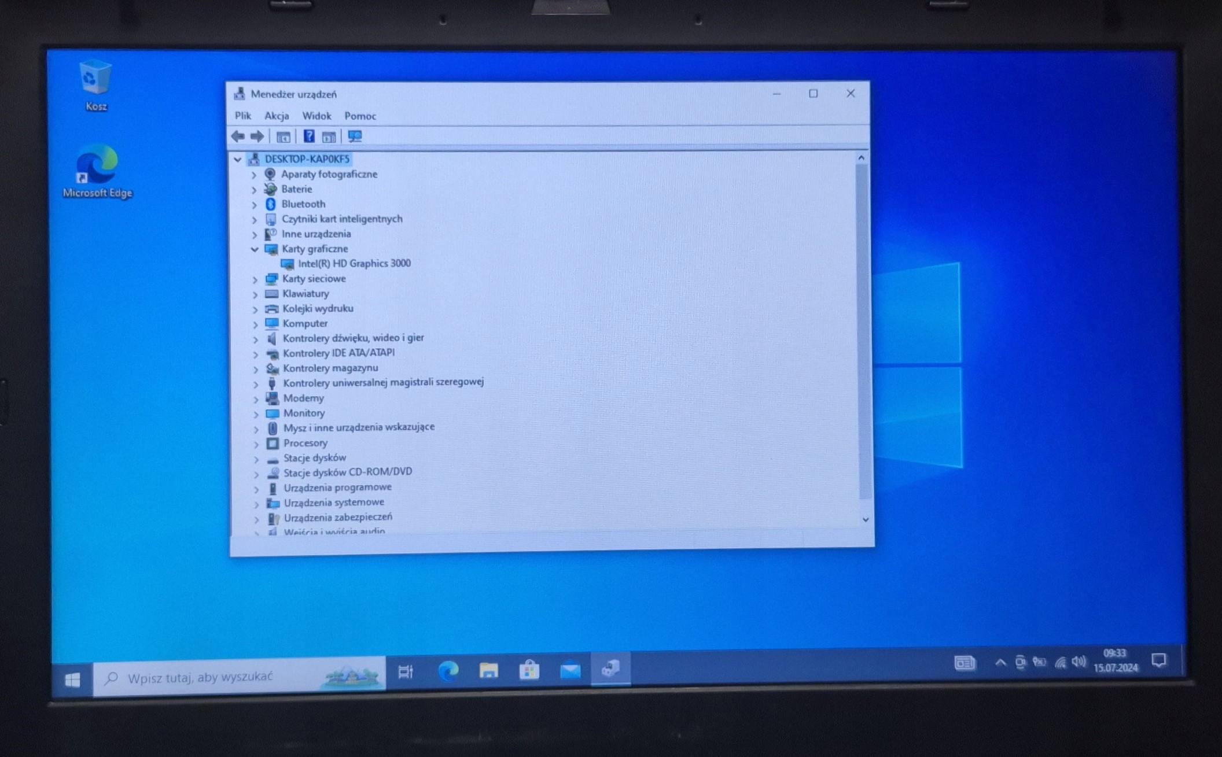The height and width of the screenshot is (757, 1222).
Task: Click the scrollbar down arrow in device list
Action: [x=866, y=519]
